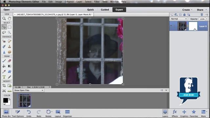Expand the Open files dropdown arrow
Viewport: 210px width, 118px height.
tap(13, 10)
